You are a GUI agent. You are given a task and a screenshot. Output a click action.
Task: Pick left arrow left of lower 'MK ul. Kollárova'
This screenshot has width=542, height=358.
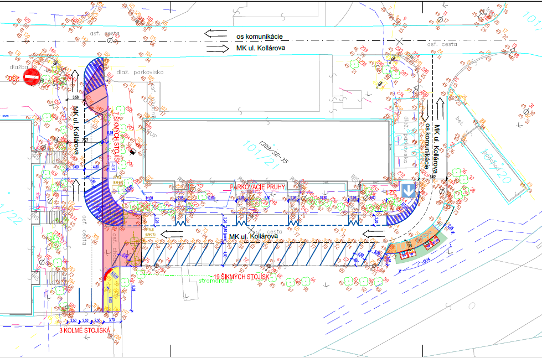(173, 235)
